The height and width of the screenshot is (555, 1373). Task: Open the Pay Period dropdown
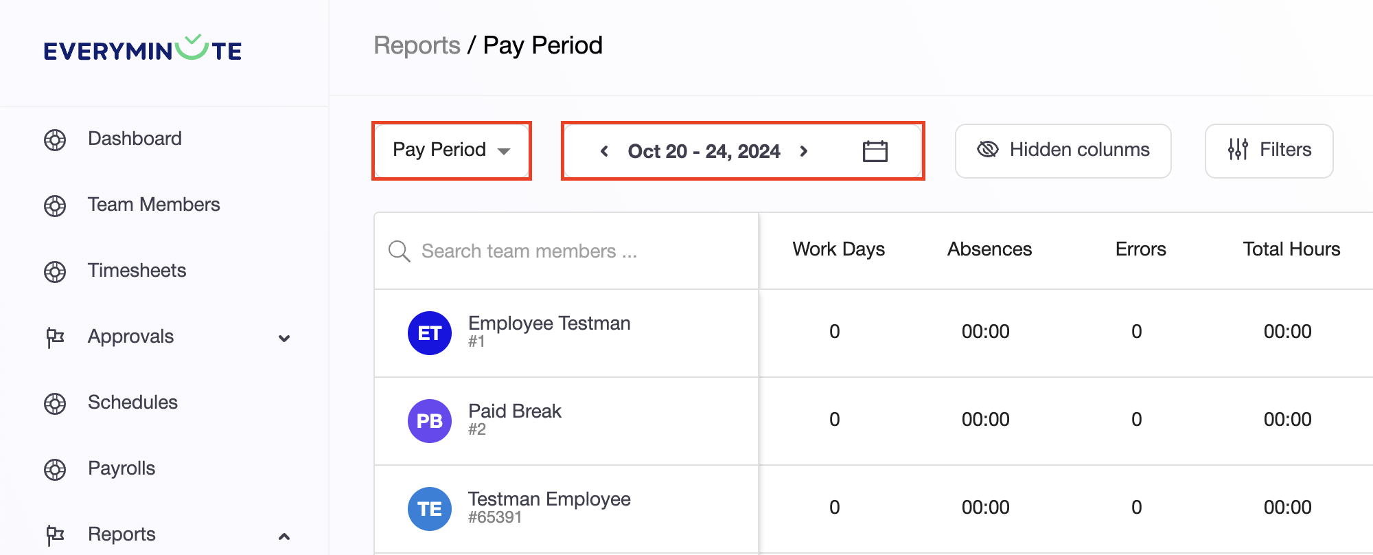click(451, 150)
